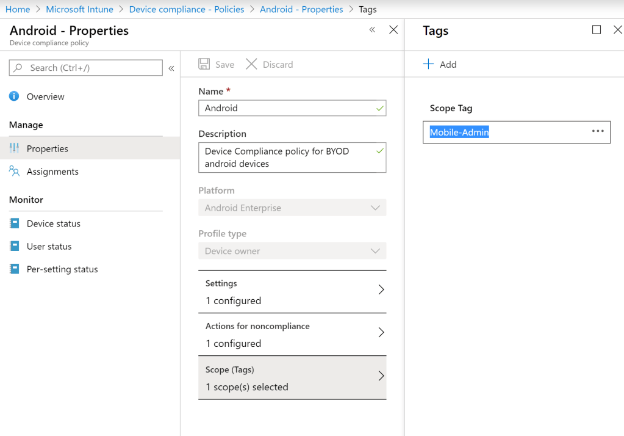The height and width of the screenshot is (436, 624).
Task: Click the User status icon
Action: [14, 246]
